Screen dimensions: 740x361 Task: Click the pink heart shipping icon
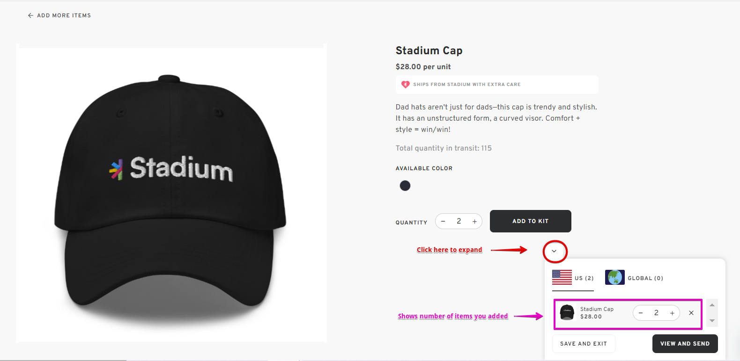406,85
